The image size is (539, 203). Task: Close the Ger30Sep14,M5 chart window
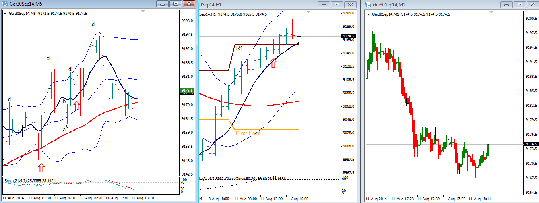coord(189,4)
